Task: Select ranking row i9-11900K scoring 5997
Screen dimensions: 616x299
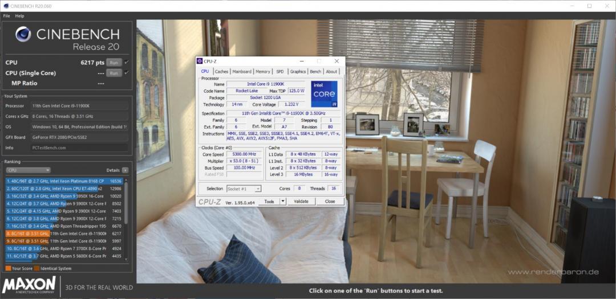Action: tap(65, 241)
